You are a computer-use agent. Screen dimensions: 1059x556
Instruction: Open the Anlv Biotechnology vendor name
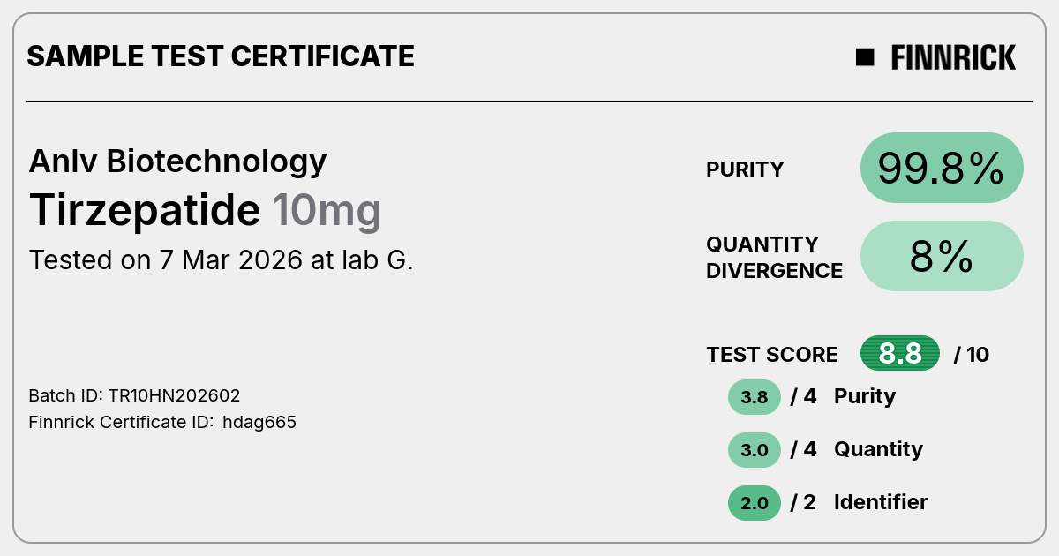click(x=177, y=161)
